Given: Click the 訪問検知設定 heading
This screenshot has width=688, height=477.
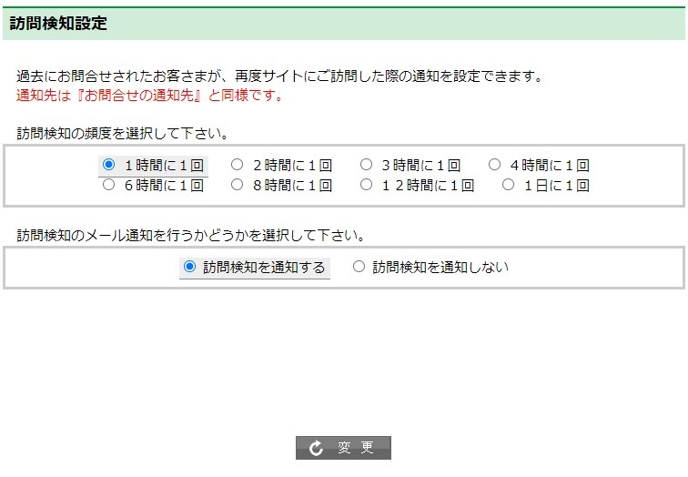Looking at the screenshot, I should point(58,24).
